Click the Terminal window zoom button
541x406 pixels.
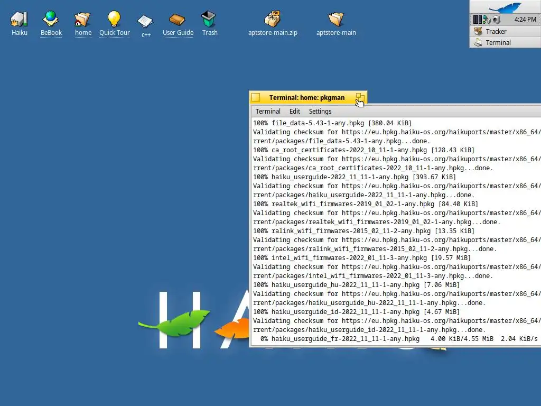[x=360, y=97]
